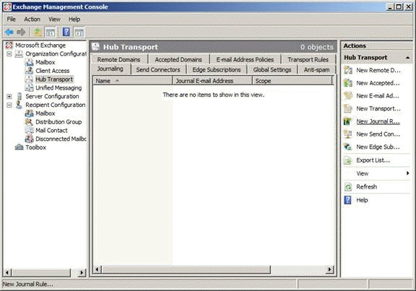The height and width of the screenshot is (291, 416).
Task: Open the Help menu in menu bar
Action: point(74,19)
